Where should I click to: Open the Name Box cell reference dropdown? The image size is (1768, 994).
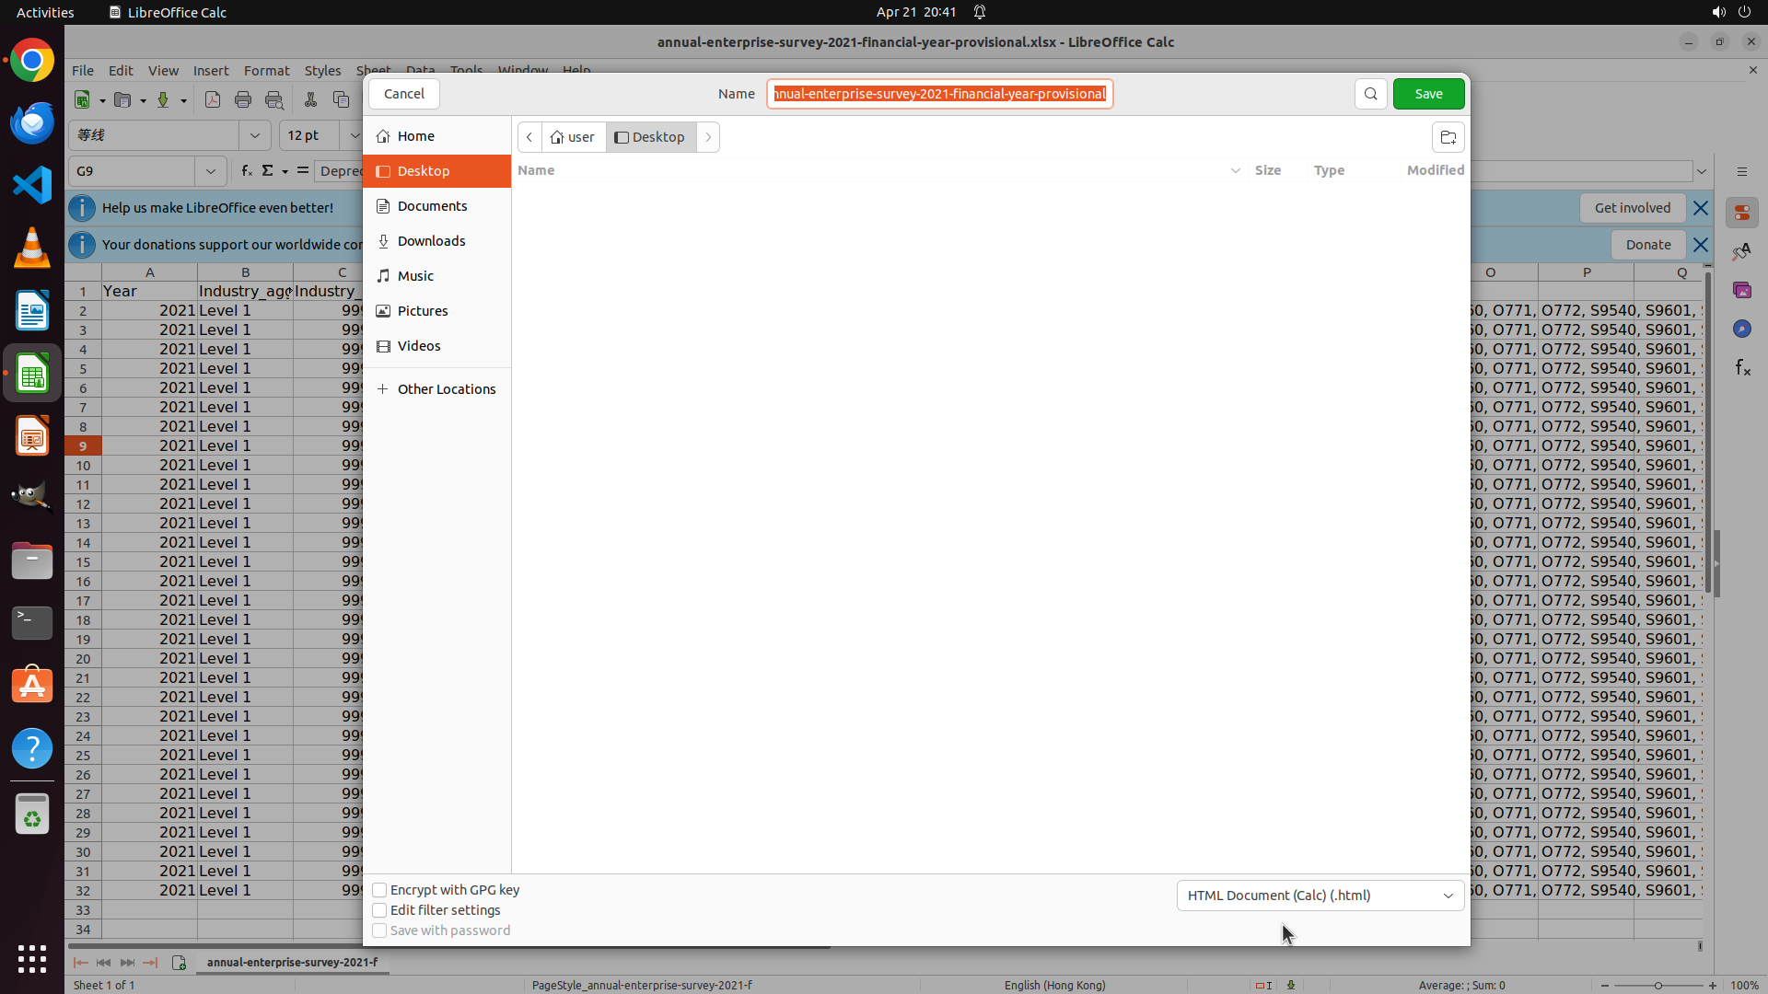tap(211, 171)
